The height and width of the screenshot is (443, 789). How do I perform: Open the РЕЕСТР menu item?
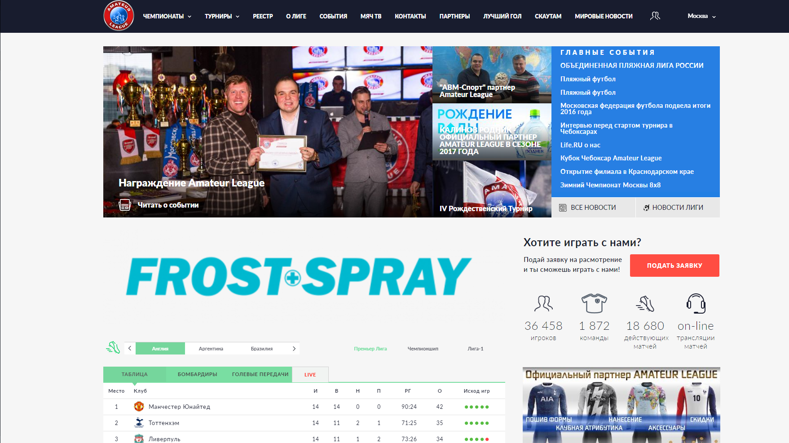[263, 16]
